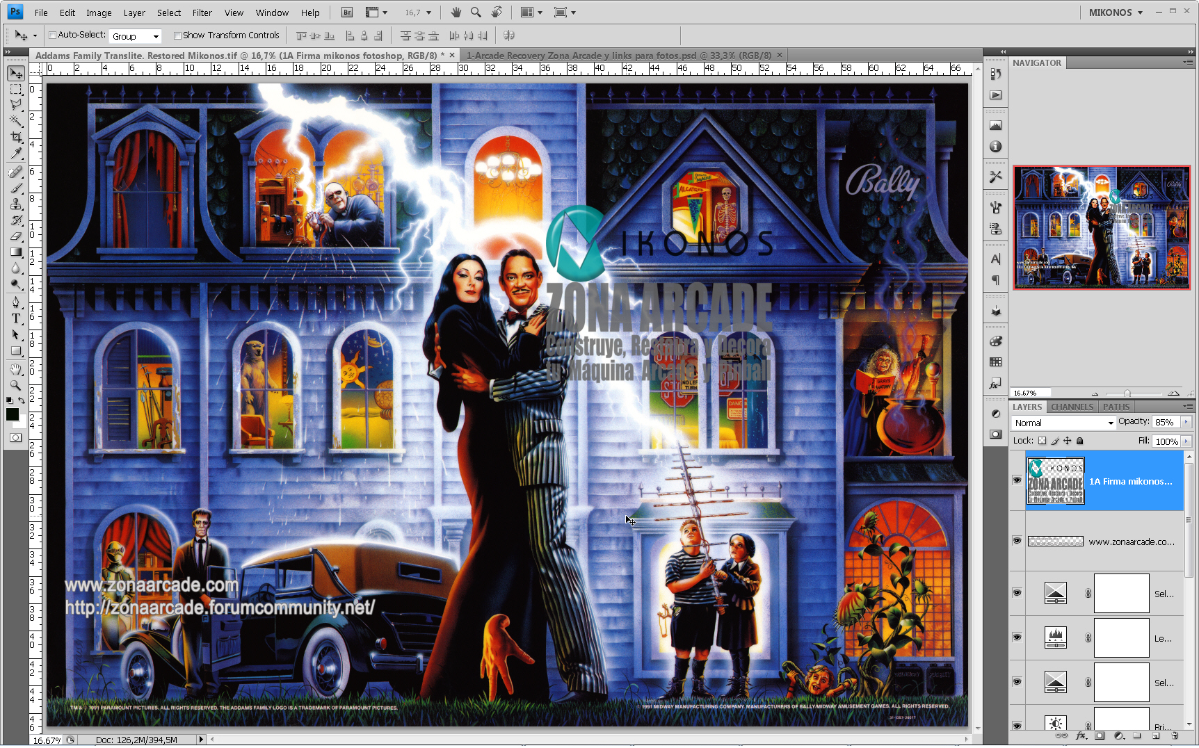Open the Character panel icon
This screenshot has height=748, width=1199.
996,259
